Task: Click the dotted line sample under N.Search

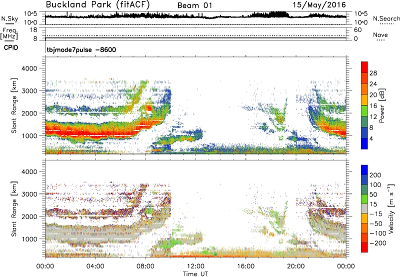Action: click(387, 24)
